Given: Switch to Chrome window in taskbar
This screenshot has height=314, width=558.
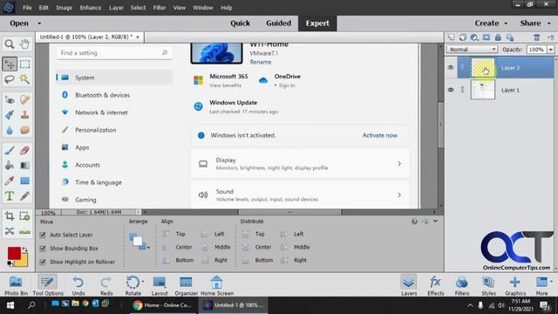Looking at the screenshot, I should click(x=163, y=305).
